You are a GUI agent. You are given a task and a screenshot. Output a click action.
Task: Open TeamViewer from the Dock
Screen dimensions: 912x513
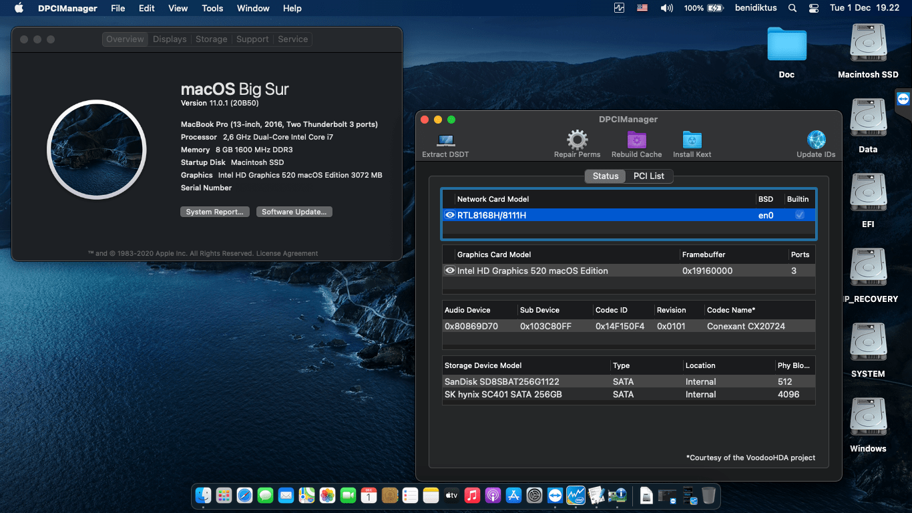(x=555, y=495)
